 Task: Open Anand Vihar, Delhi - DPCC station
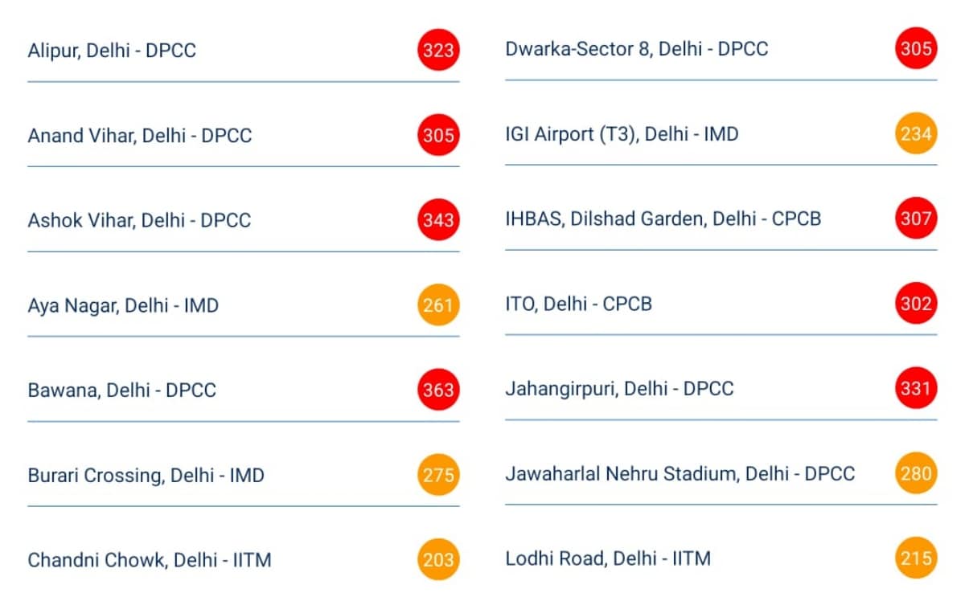139,136
